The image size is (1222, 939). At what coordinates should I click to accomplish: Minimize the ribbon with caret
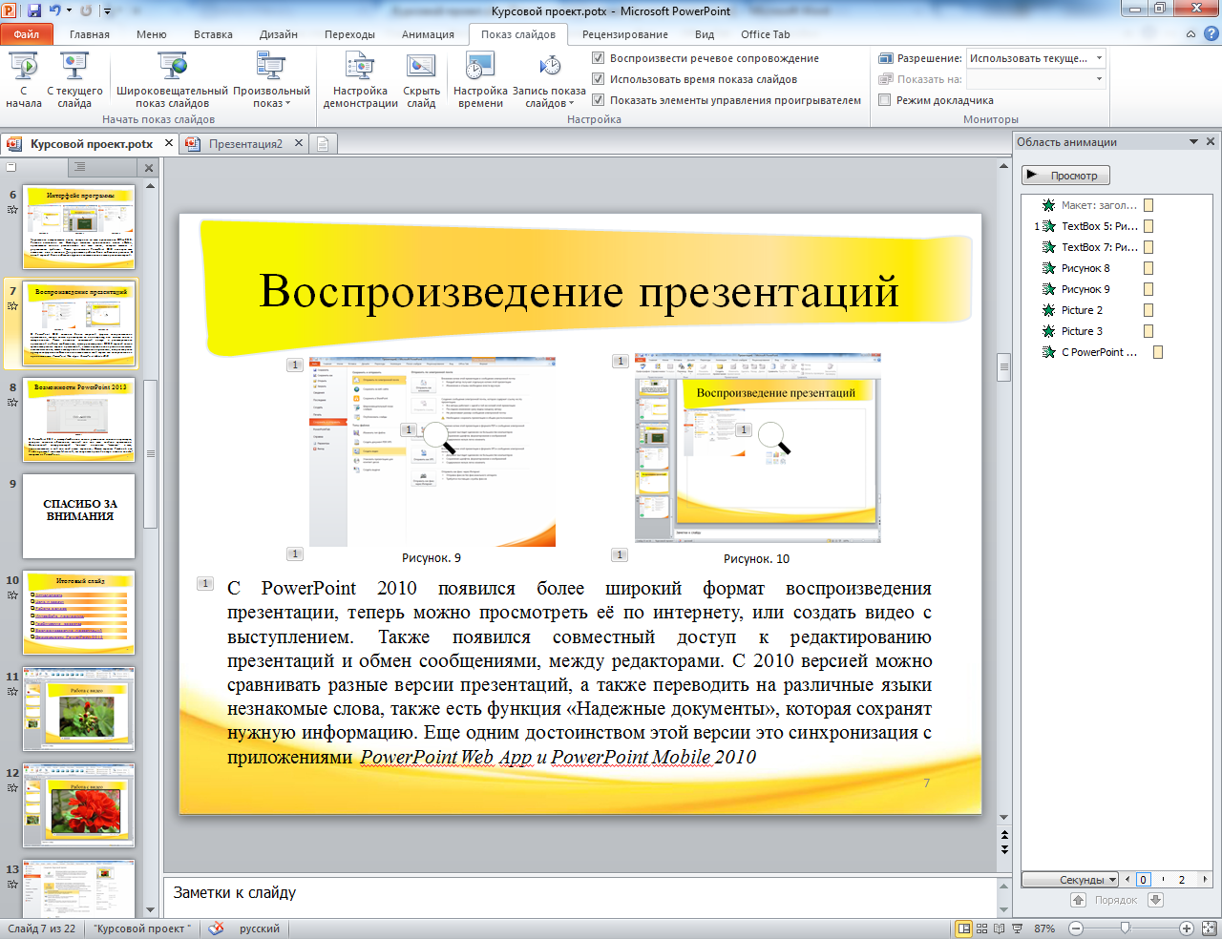pyautogui.click(x=1190, y=34)
